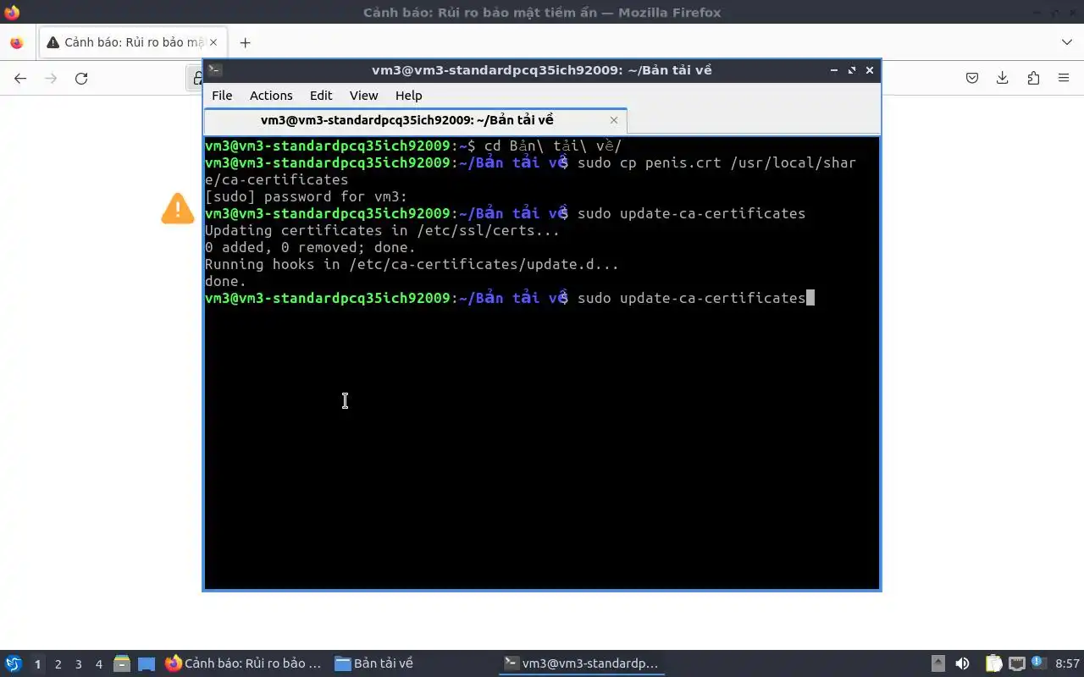Click the '[sudo] password for vm3:' line
The height and width of the screenshot is (677, 1084).
coord(306,196)
